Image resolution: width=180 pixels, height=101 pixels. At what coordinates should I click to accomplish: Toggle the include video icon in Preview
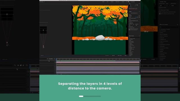pos(136,17)
